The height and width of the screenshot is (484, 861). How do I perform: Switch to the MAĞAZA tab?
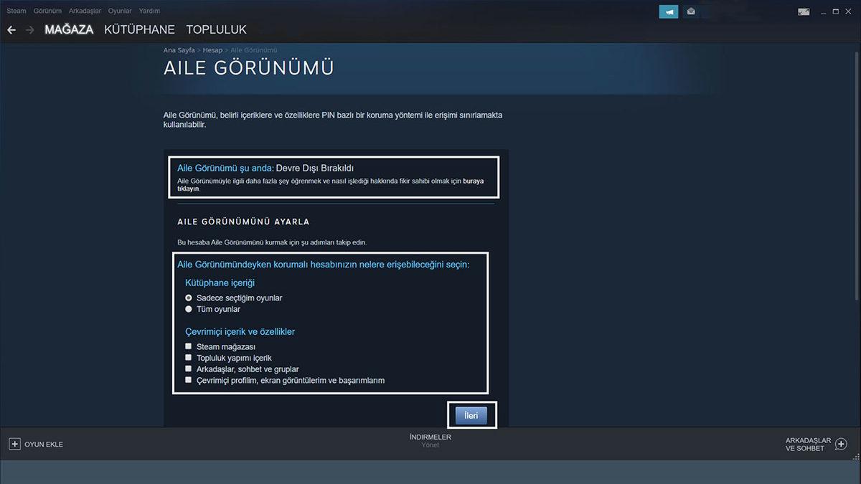click(68, 29)
